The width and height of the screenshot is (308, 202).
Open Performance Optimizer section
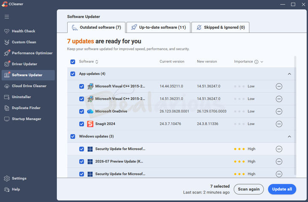pyautogui.click(x=28, y=53)
